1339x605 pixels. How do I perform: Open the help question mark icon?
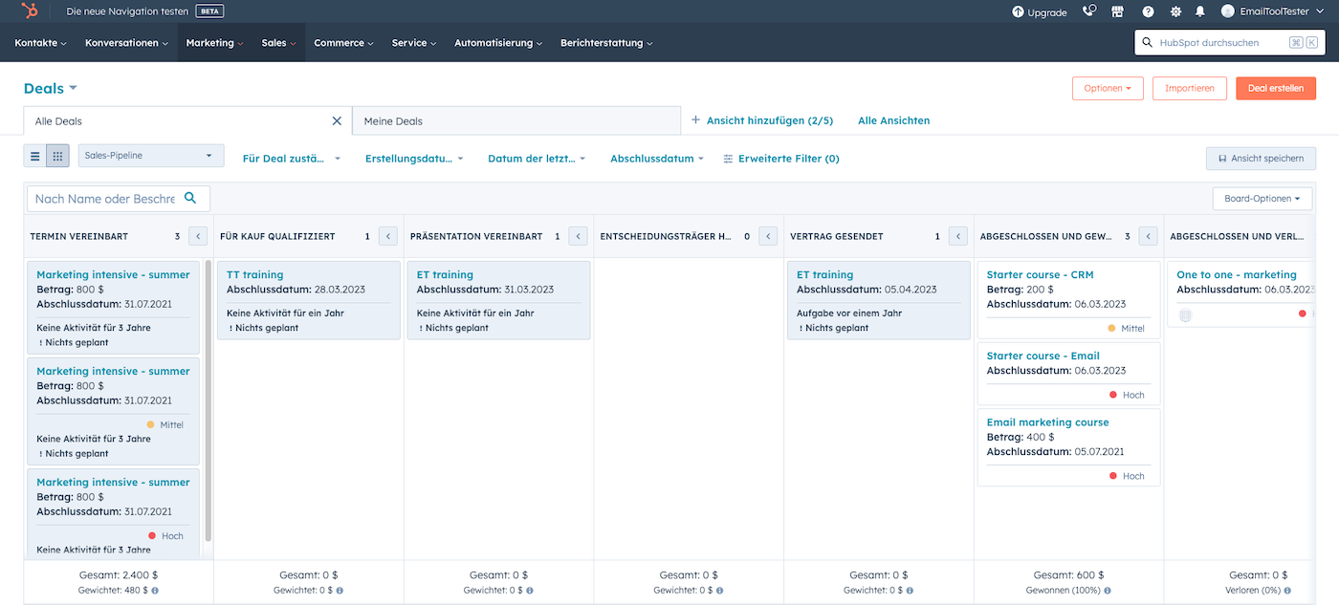pyautogui.click(x=1148, y=11)
